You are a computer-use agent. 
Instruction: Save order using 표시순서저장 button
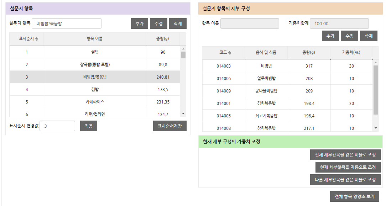170,126
